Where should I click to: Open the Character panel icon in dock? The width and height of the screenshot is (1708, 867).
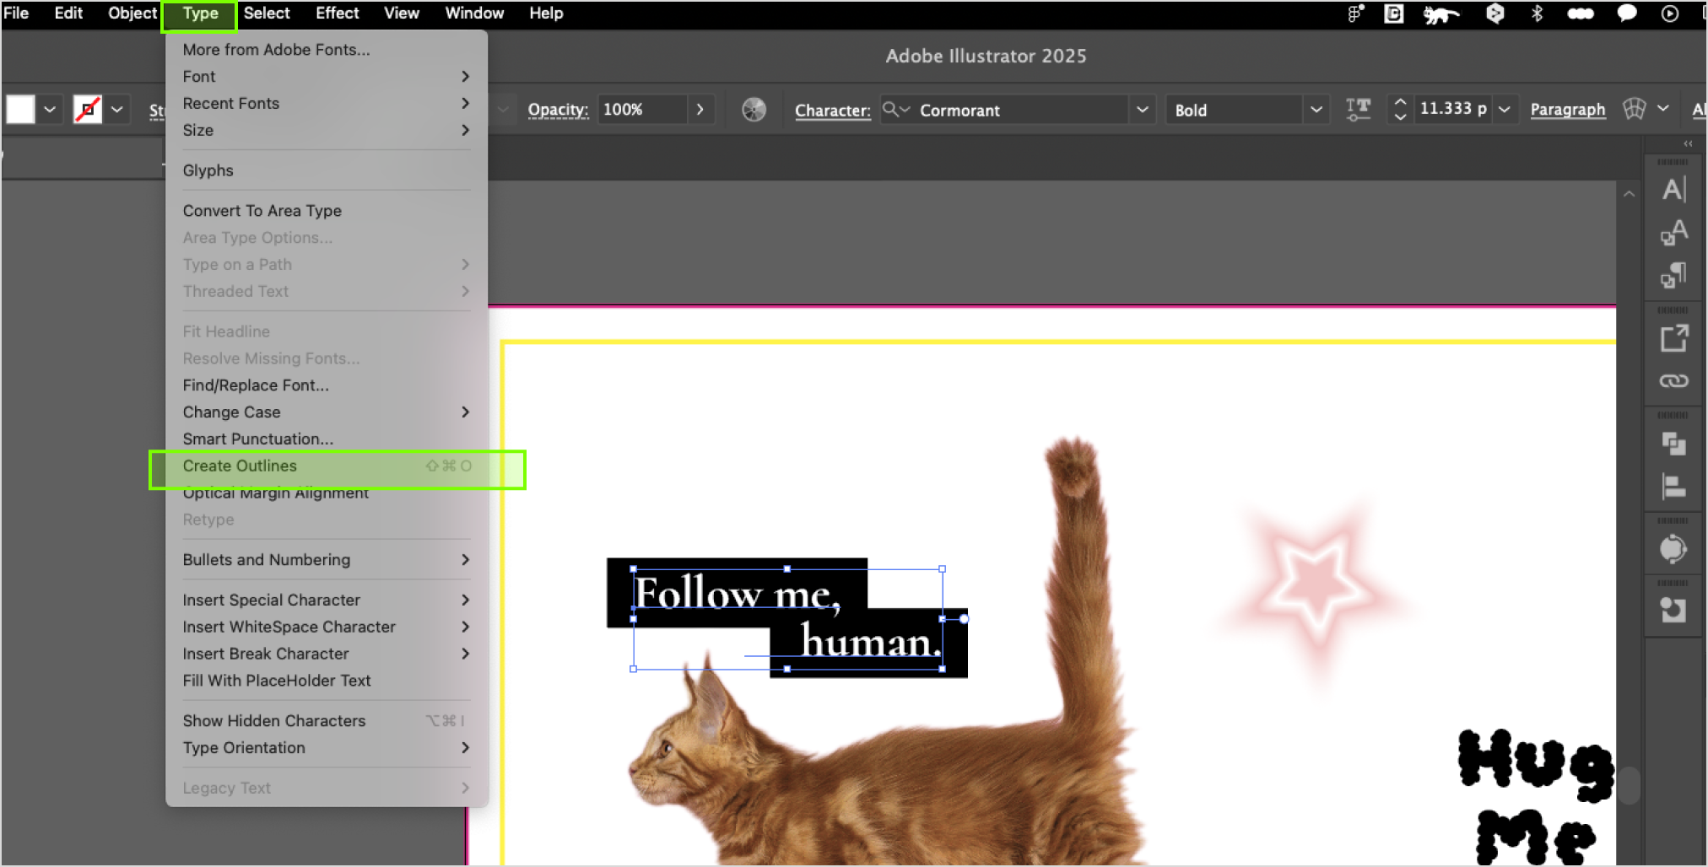click(1673, 190)
